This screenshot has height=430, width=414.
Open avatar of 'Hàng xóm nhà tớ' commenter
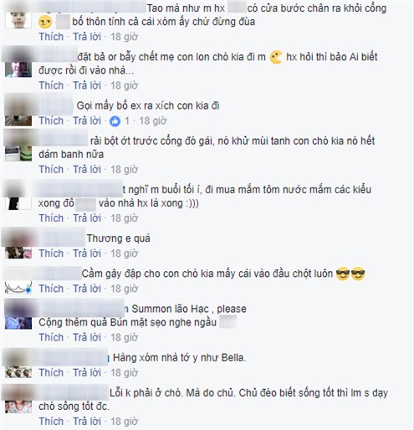click(x=18, y=372)
